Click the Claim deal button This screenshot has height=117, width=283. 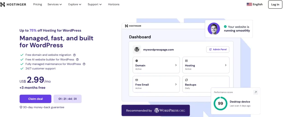click(35, 99)
